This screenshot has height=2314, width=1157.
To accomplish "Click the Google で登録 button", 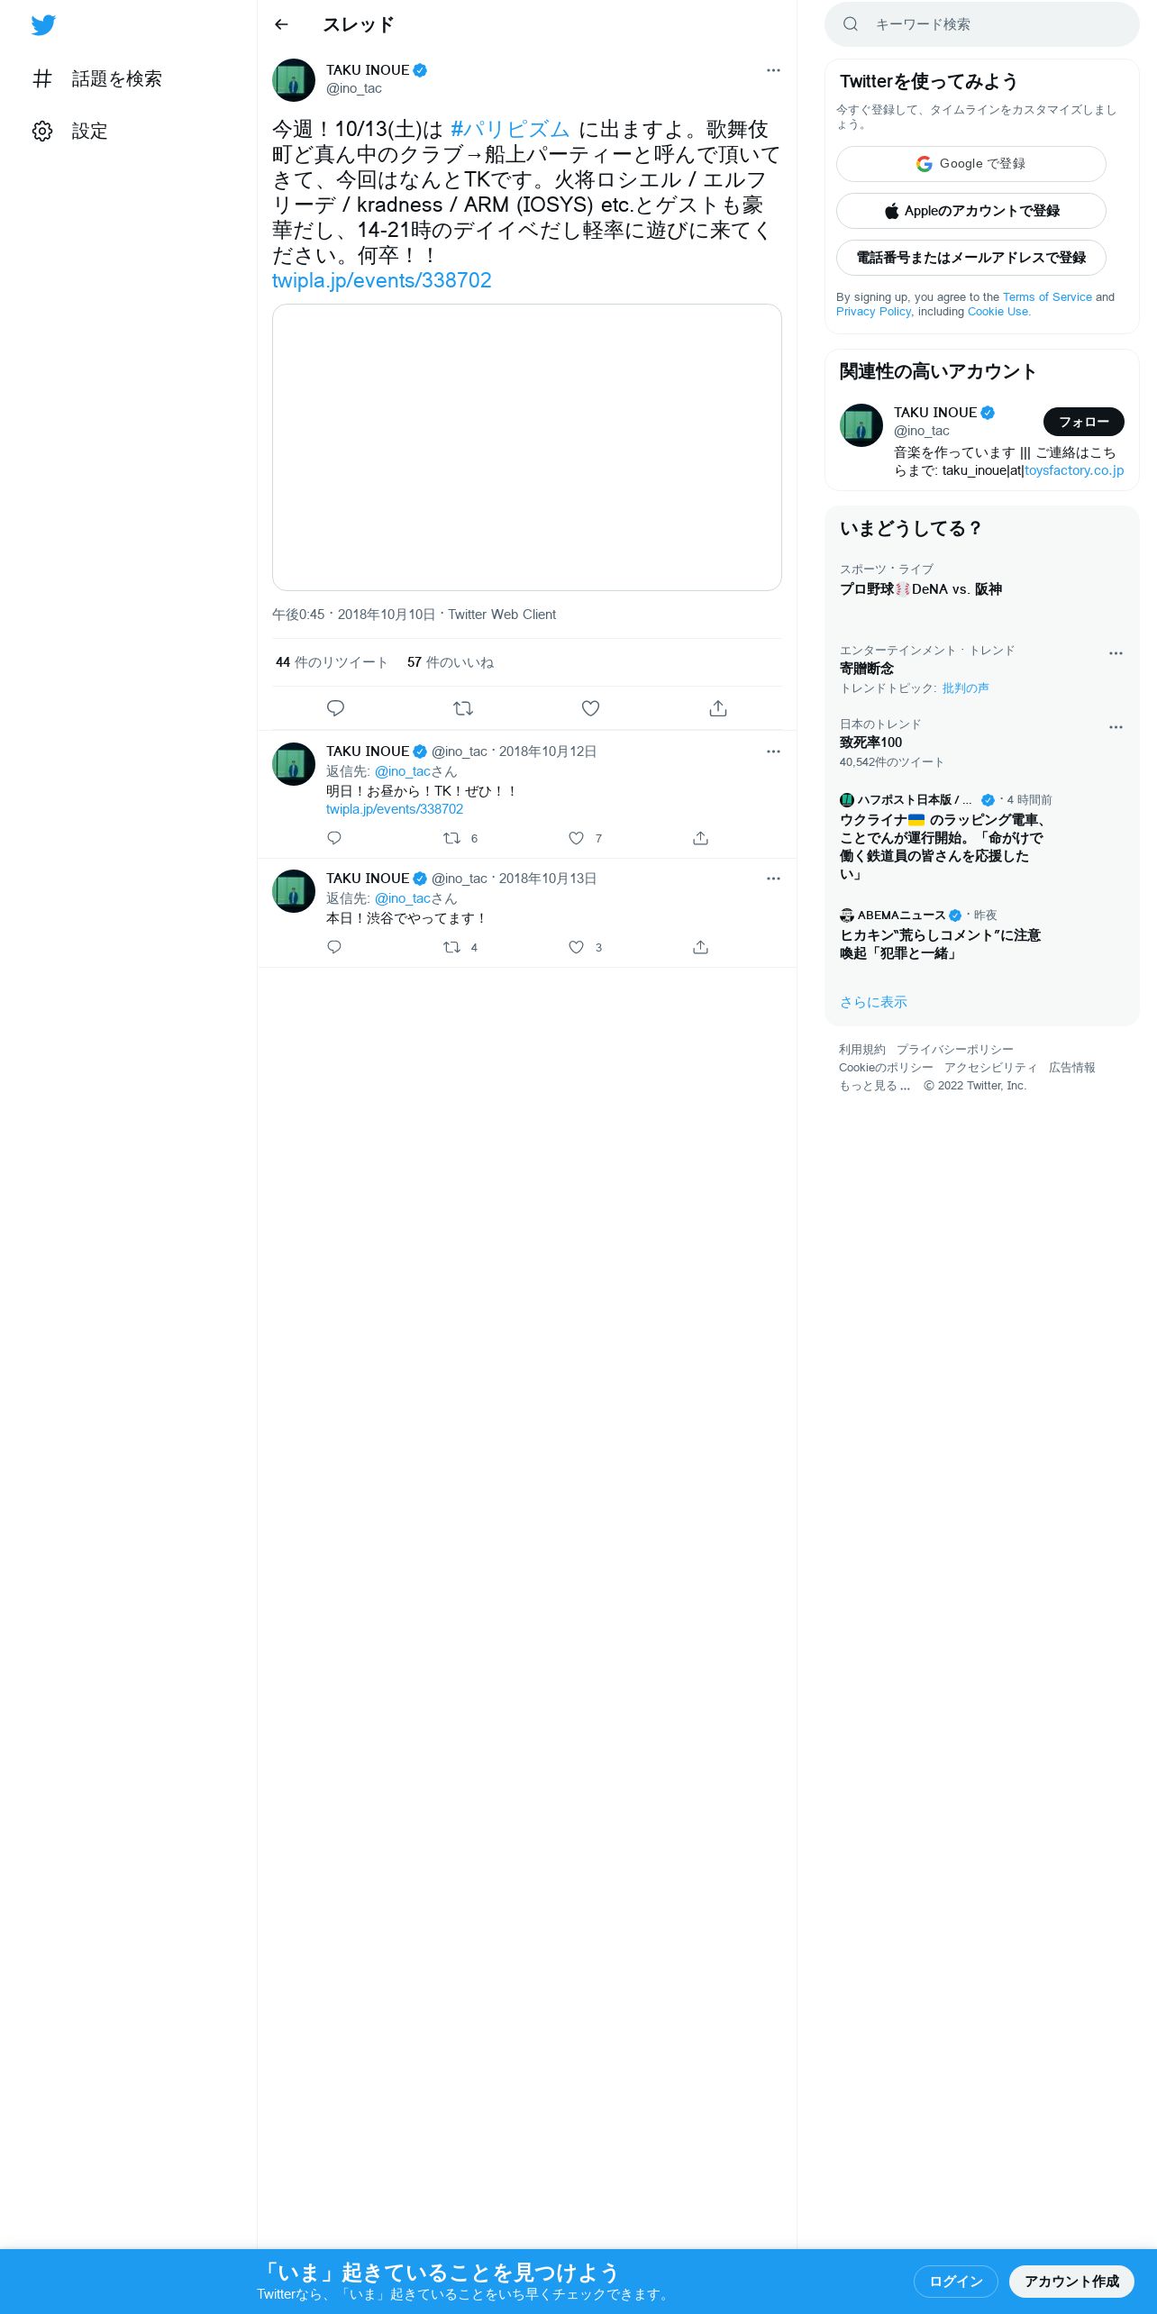I will click(971, 164).
